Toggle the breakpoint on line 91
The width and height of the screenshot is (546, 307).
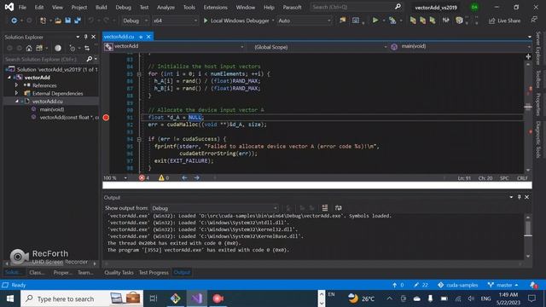[106, 118]
